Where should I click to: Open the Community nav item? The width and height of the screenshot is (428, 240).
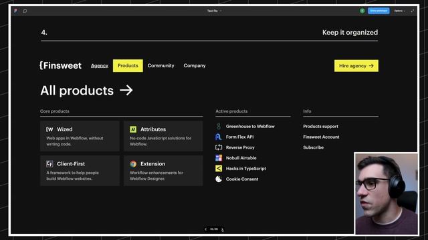(x=160, y=65)
